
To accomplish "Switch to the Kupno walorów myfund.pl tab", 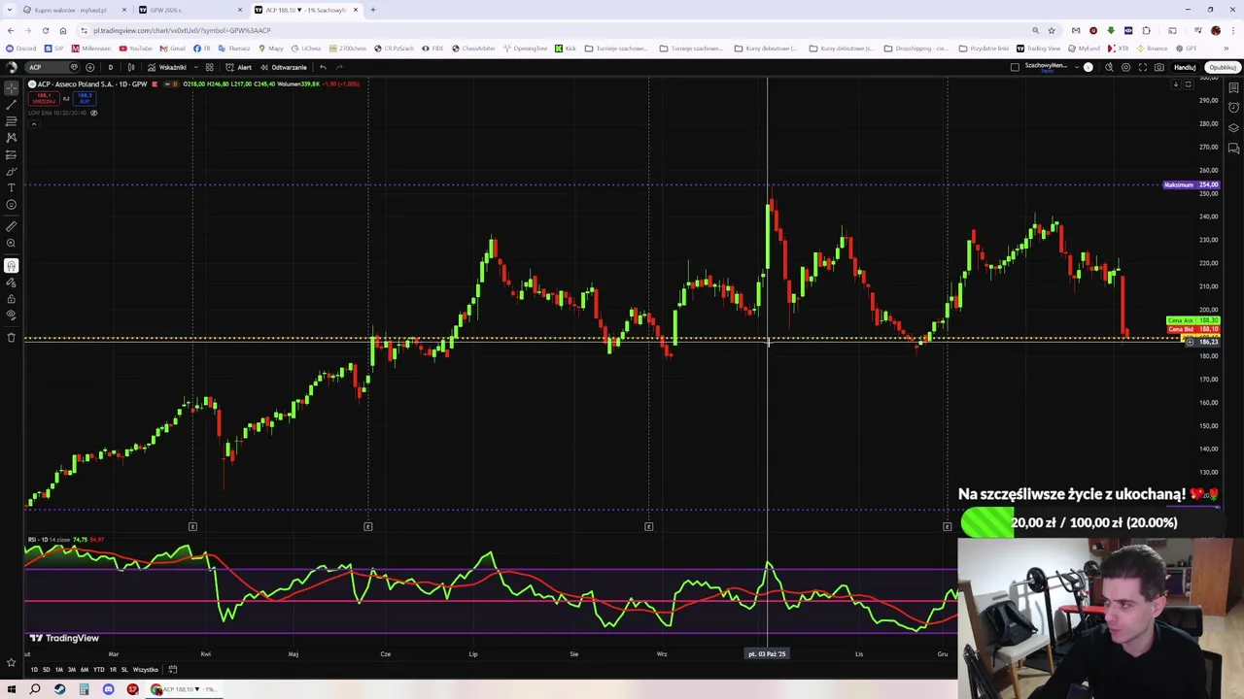I will coord(75,10).
